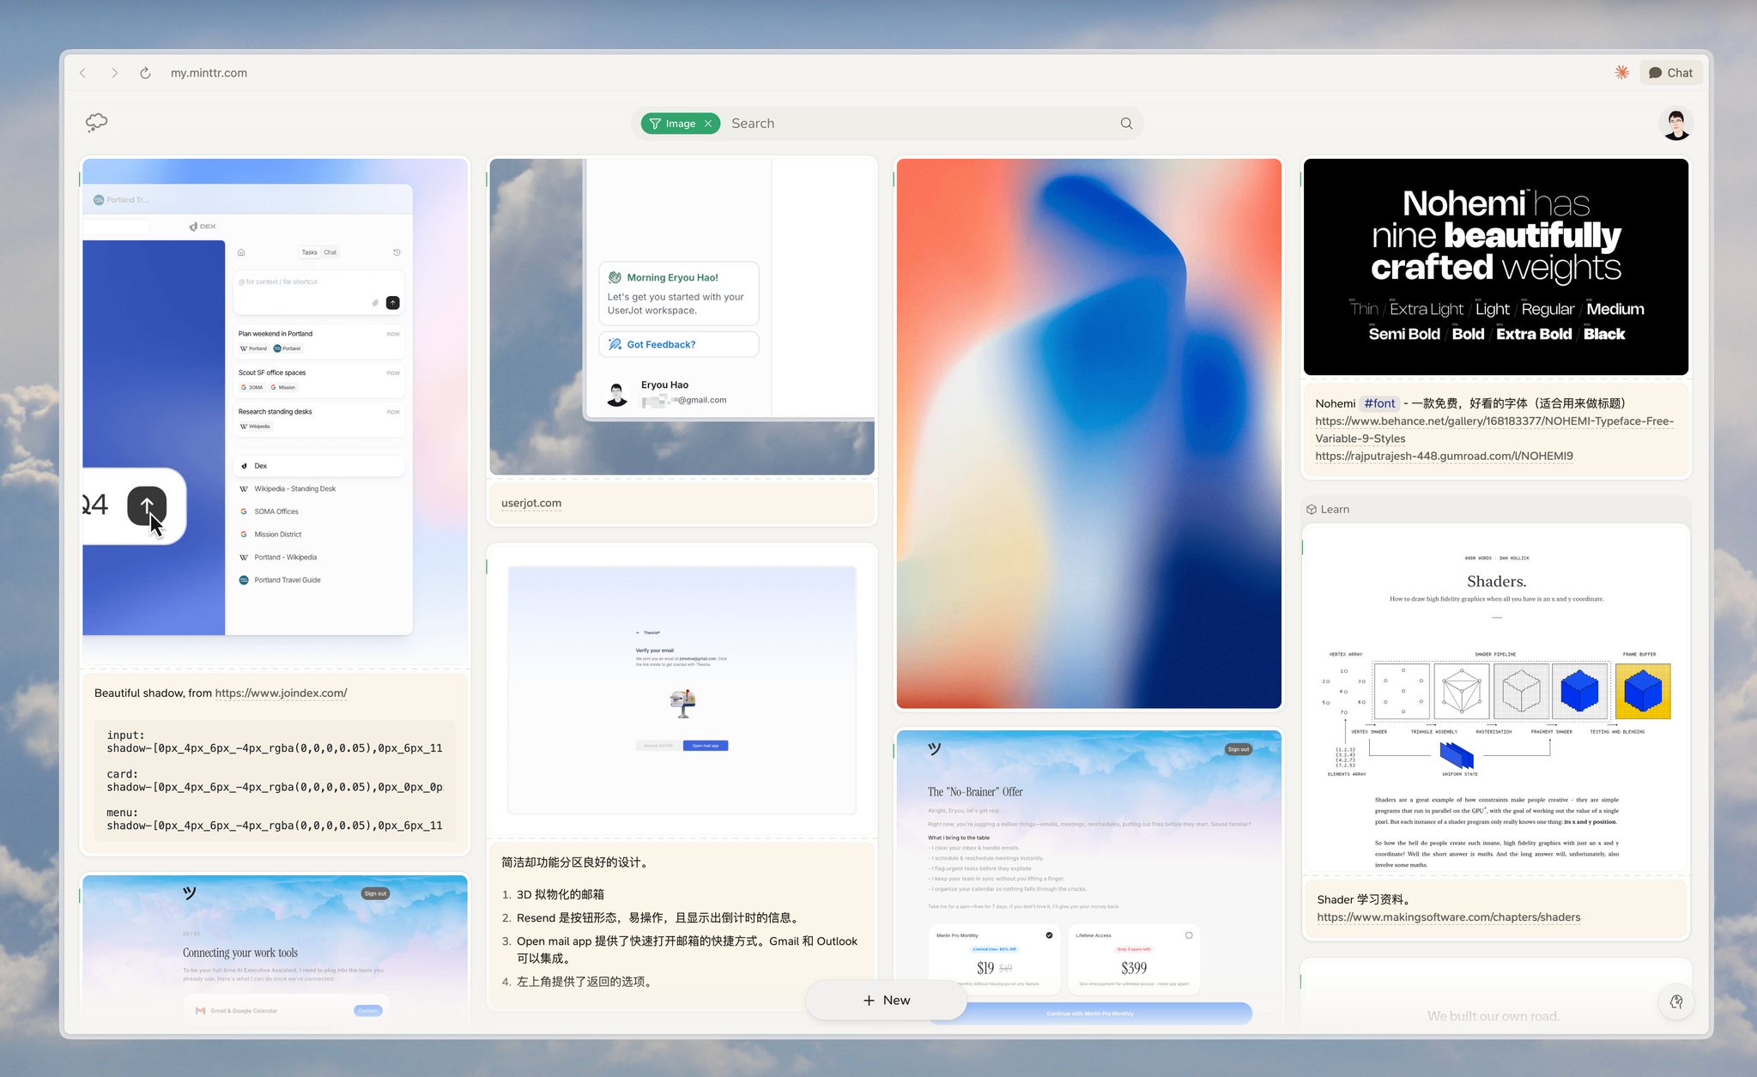Remove the Image filter tag
This screenshot has height=1077, width=1757.
pos(708,124)
